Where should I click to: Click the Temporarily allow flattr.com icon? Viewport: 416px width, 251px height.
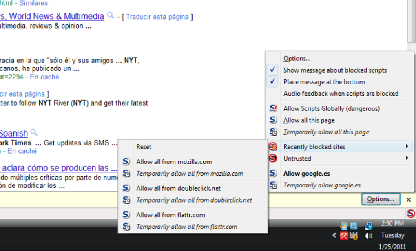[126, 227]
